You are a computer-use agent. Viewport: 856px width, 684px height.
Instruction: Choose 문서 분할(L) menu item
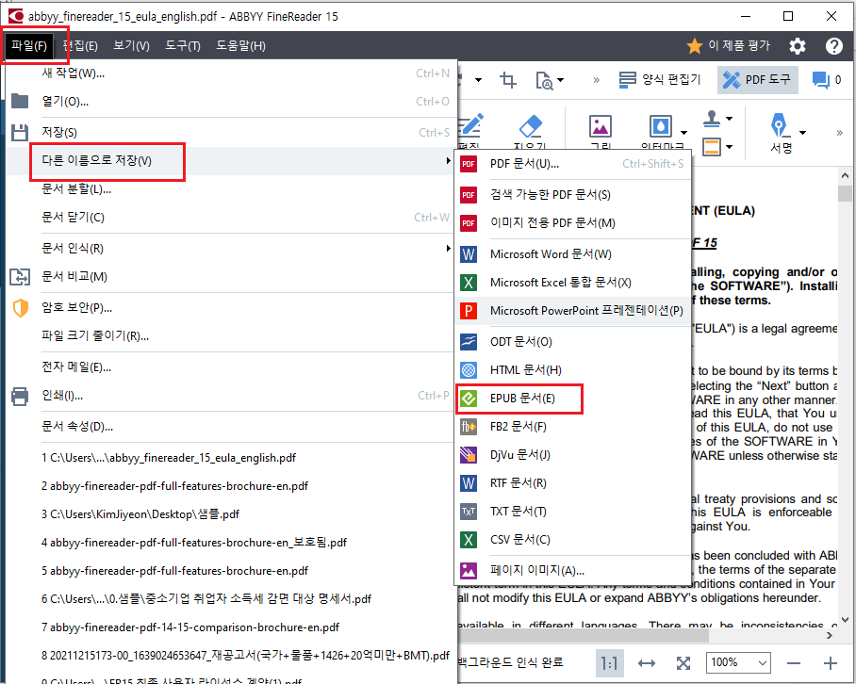230,188
